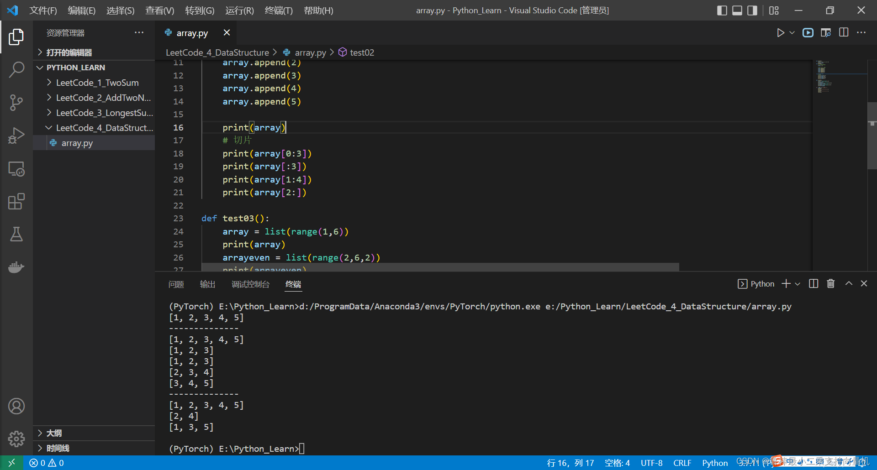Open terminal launch profile dropdown
Image resolution: width=877 pixels, height=470 pixels.
(x=798, y=284)
